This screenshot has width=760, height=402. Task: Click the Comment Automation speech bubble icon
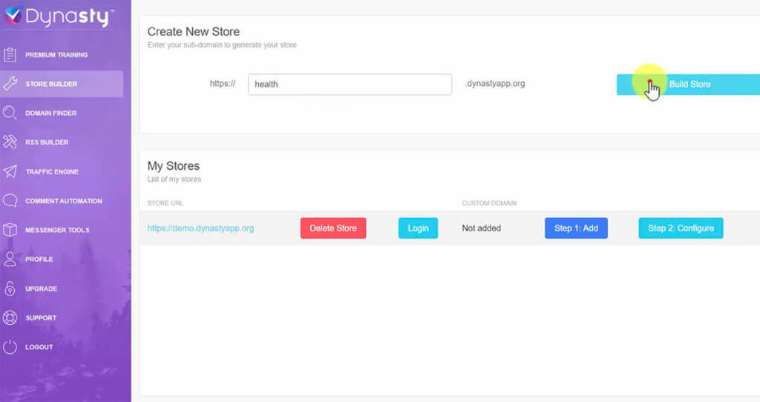(10, 201)
